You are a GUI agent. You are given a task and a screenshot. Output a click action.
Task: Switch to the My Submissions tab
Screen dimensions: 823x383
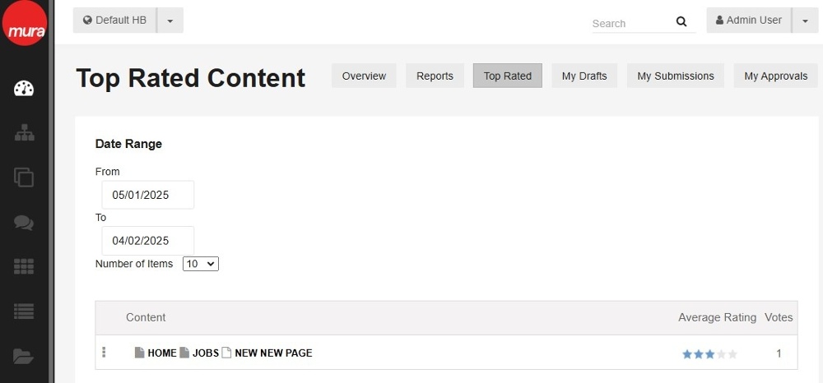(x=676, y=76)
